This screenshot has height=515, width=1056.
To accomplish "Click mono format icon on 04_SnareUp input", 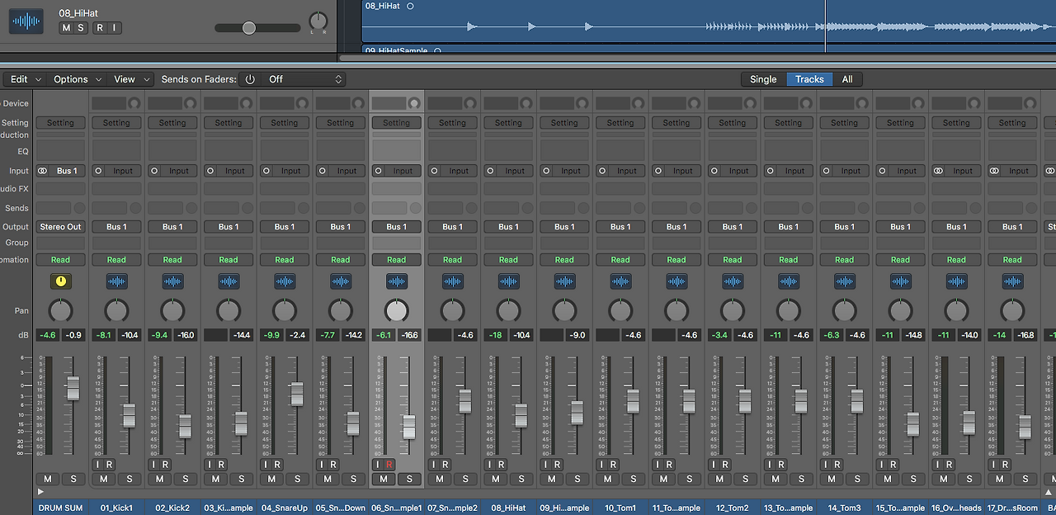I will [x=266, y=171].
